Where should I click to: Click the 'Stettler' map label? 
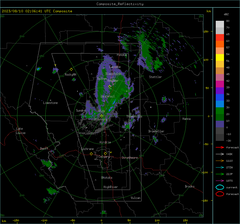[x=155, y=77]
